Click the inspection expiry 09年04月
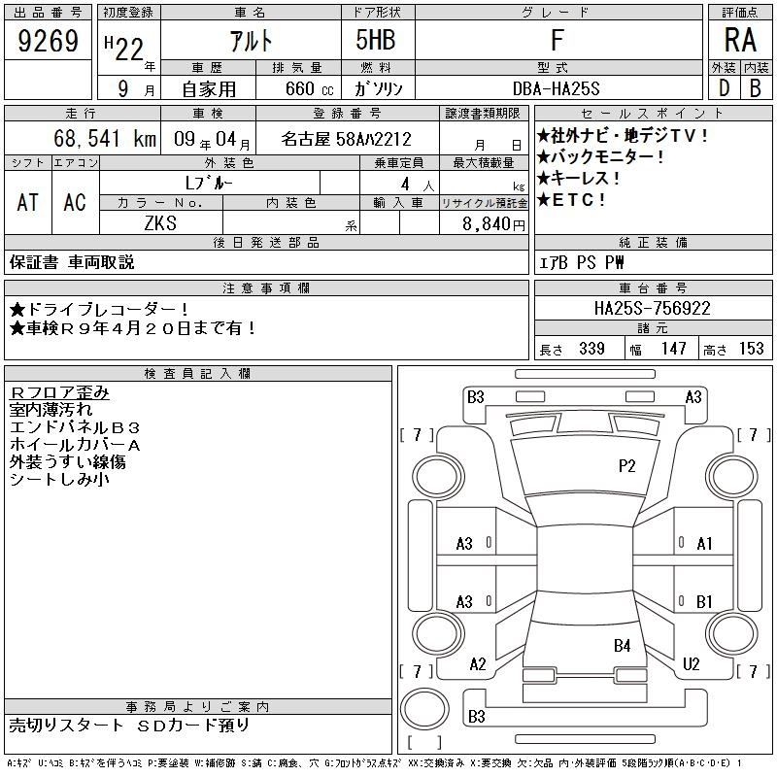This screenshot has width=777, height=777. 212,140
